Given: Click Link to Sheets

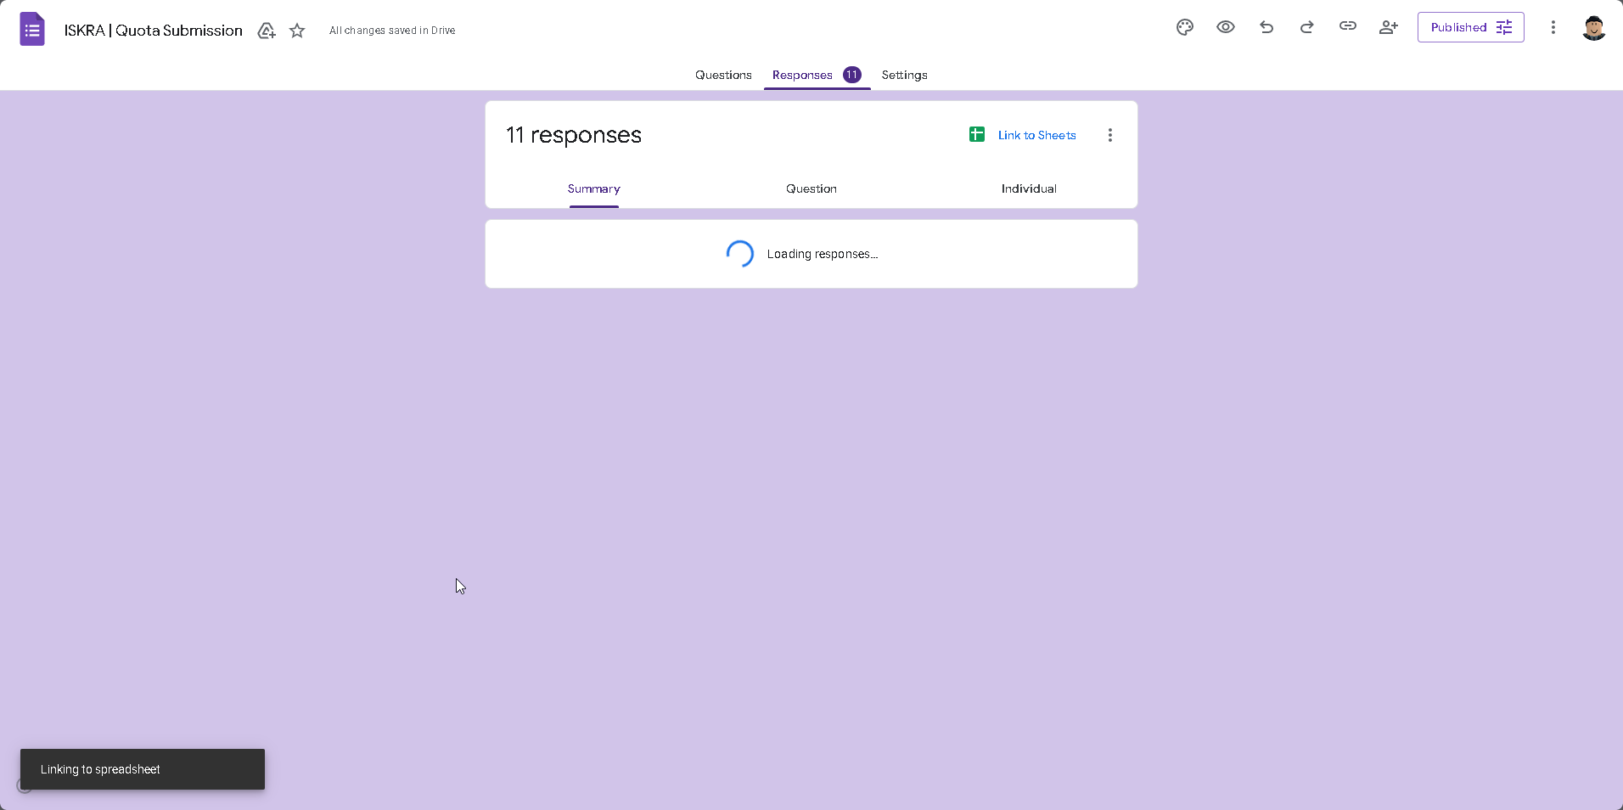Looking at the screenshot, I should 1037,135.
